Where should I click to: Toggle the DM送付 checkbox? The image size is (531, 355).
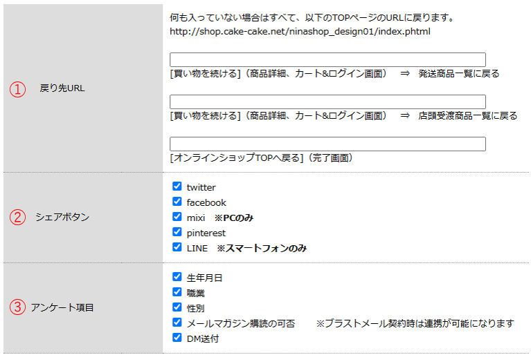click(x=177, y=338)
